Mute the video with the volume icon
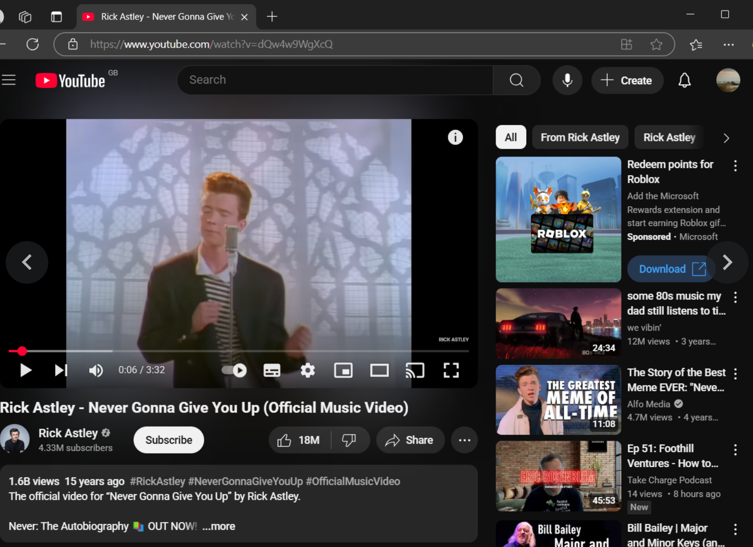The height and width of the screenshot is (547, 753). coord(96,371)
